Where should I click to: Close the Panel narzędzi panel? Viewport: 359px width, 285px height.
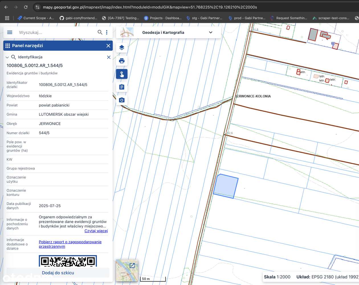click(x=108, y=46)
